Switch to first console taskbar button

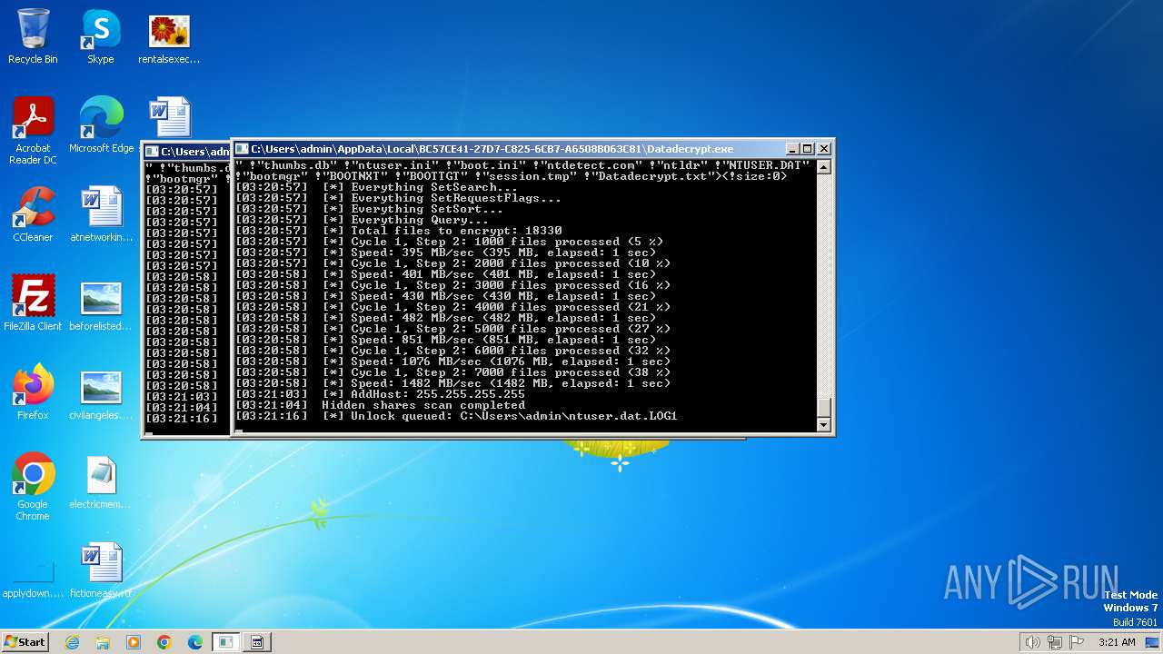(x=226, y=642)
